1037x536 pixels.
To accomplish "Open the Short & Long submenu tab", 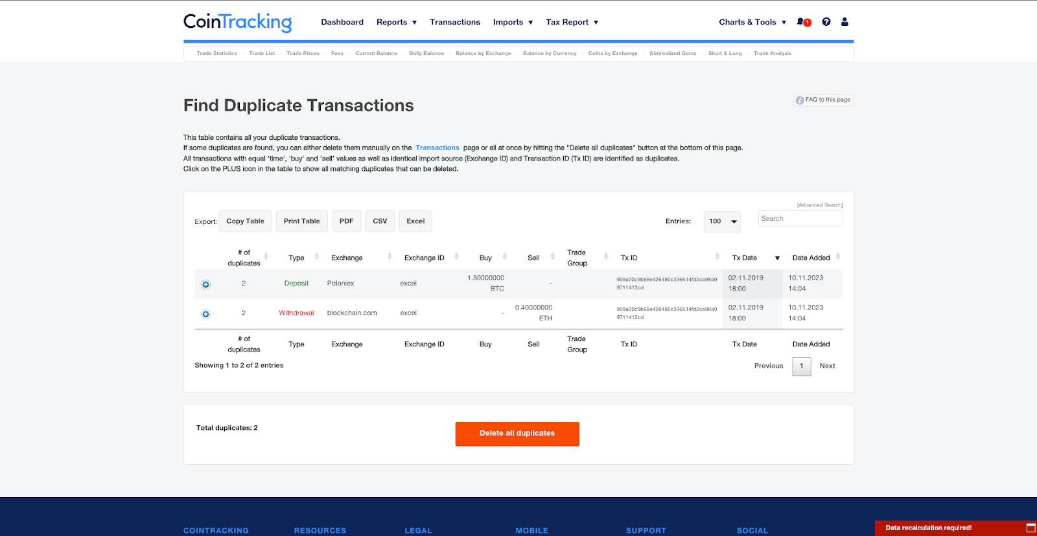I will 725,54.
